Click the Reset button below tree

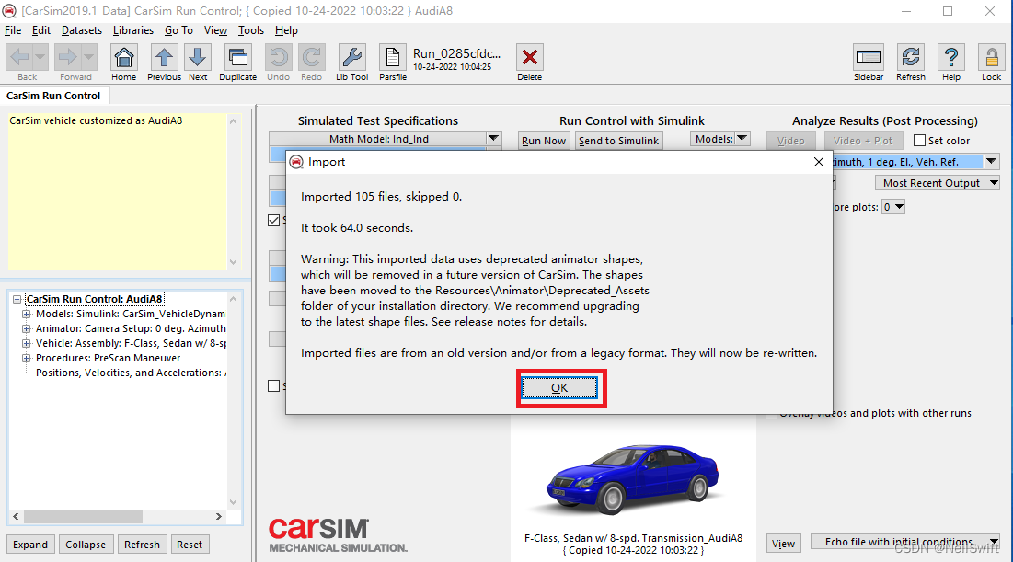tap(190, 545)
